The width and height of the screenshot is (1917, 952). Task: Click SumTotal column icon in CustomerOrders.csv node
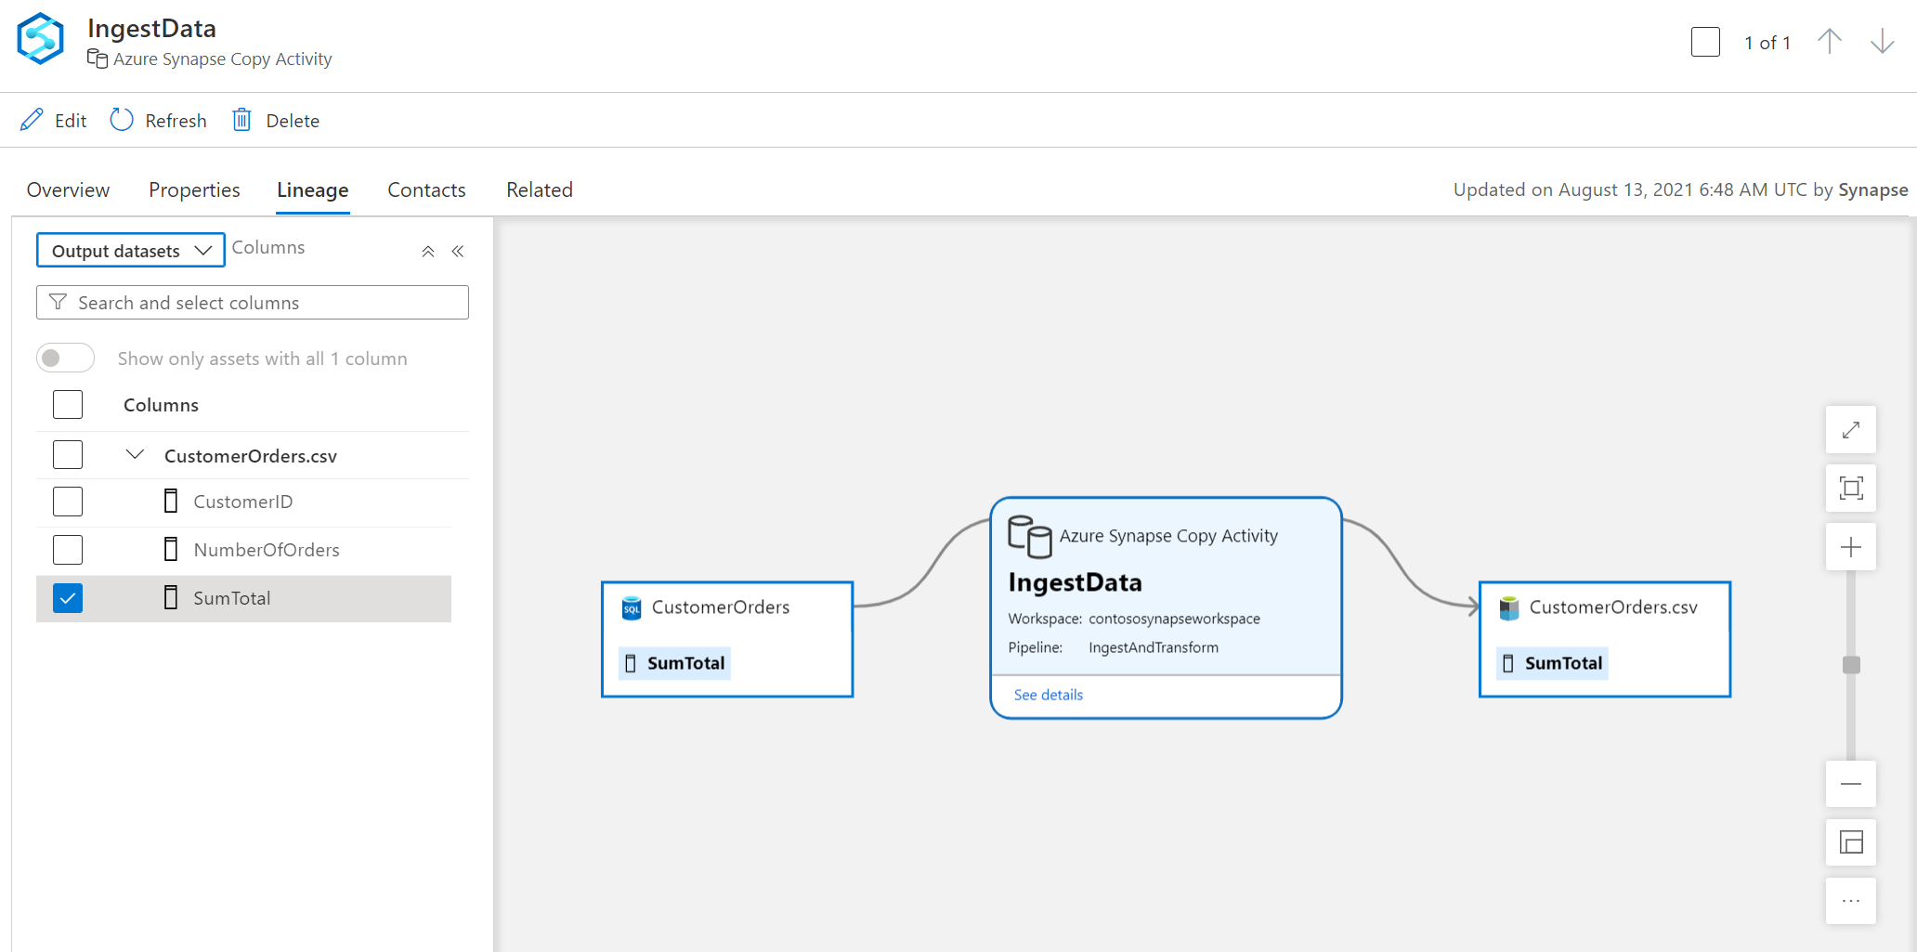pos(1508,663)
